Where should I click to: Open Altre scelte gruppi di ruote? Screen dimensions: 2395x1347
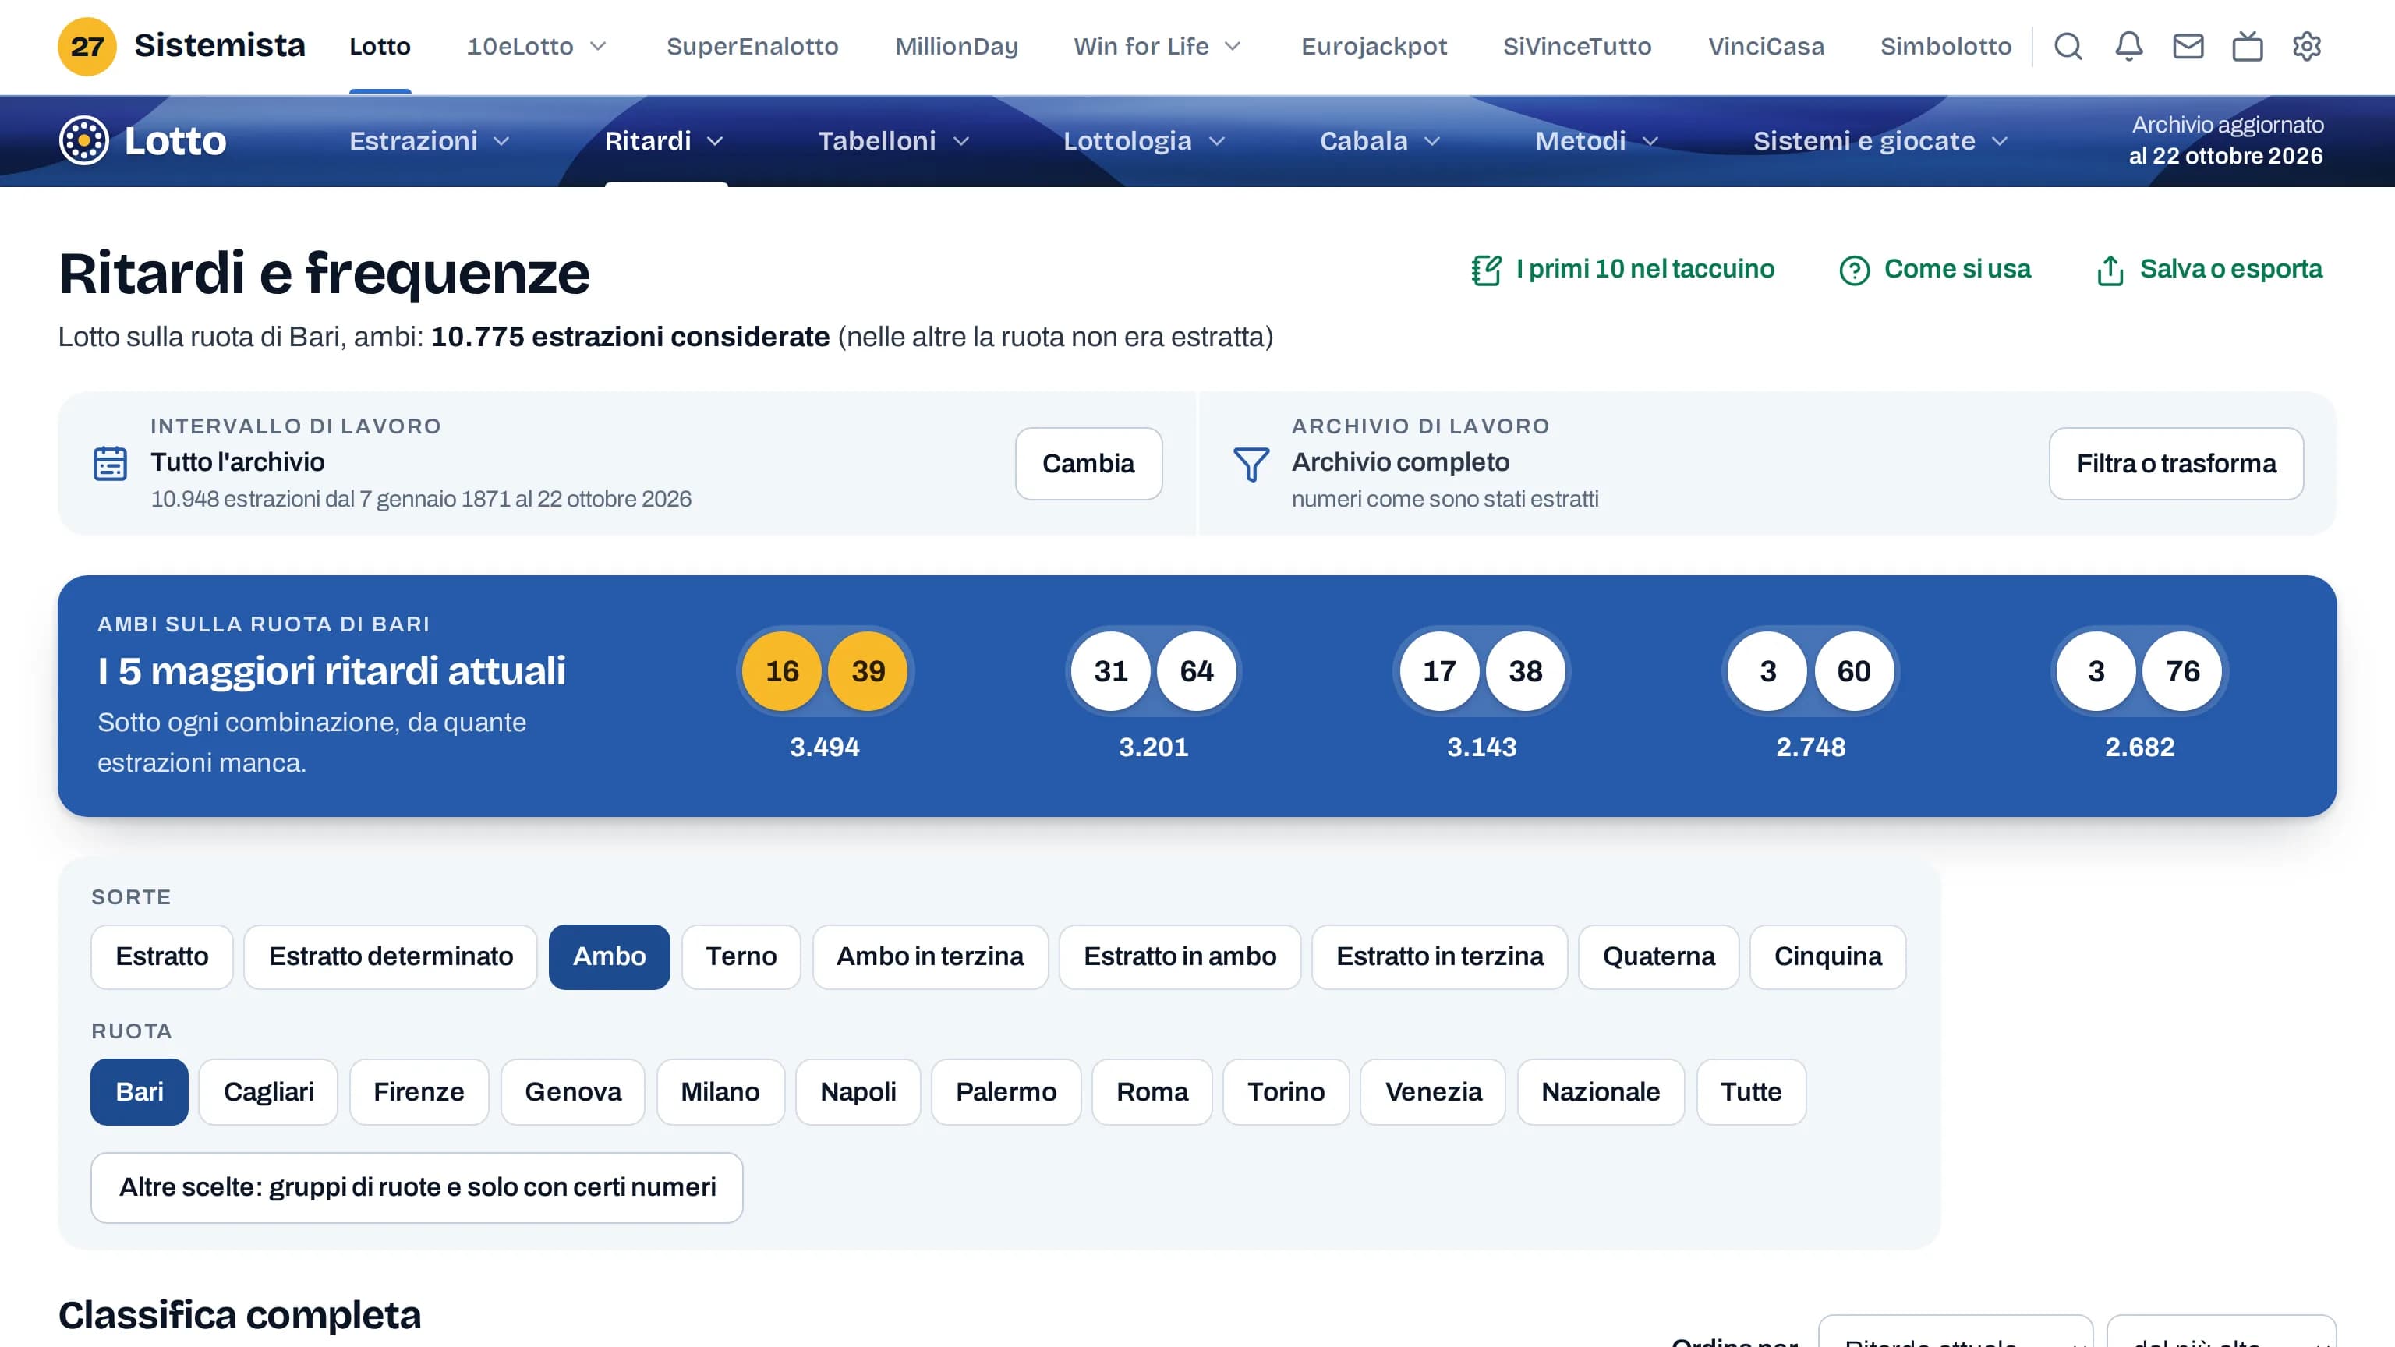click(416, 1187)
